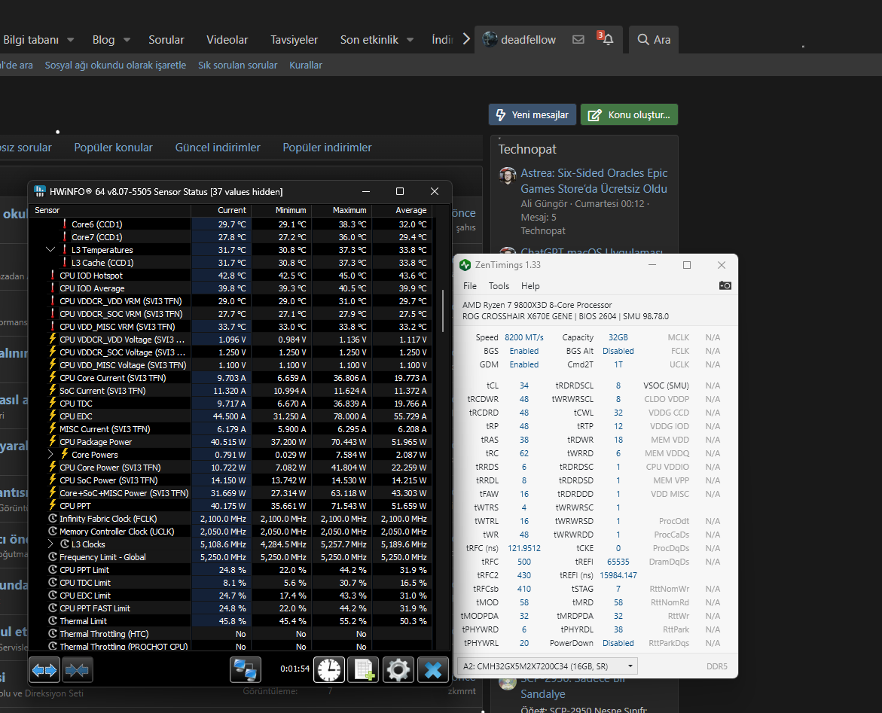This screenshot has width=882, height=713.
Task: Select the Thermal Throttling (HTC) row
Action: [x=230, y=634]
